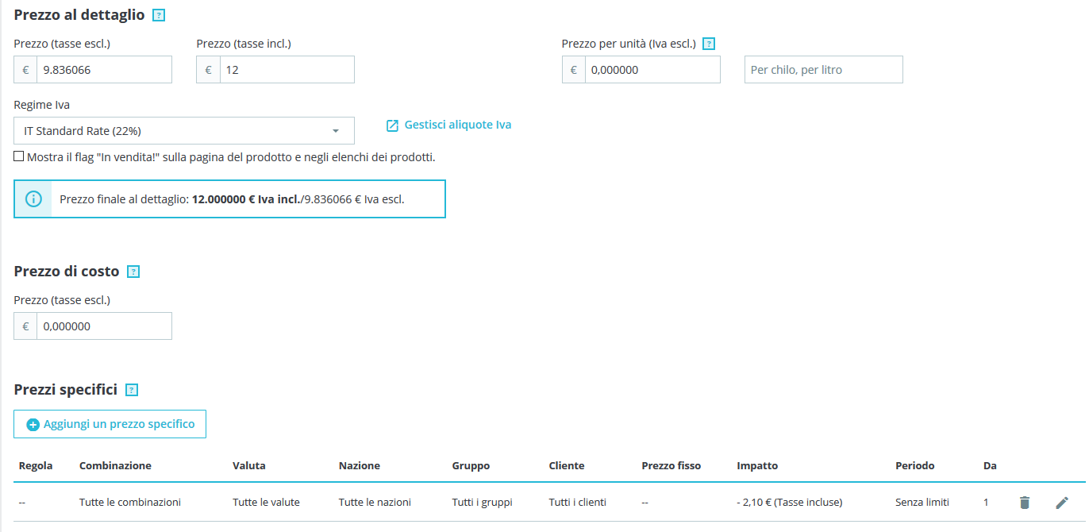Click the "Per chilo, per litro" unit field
Image resolution: width=1089 pixels, height=532 pixels.
click(823, 70)
